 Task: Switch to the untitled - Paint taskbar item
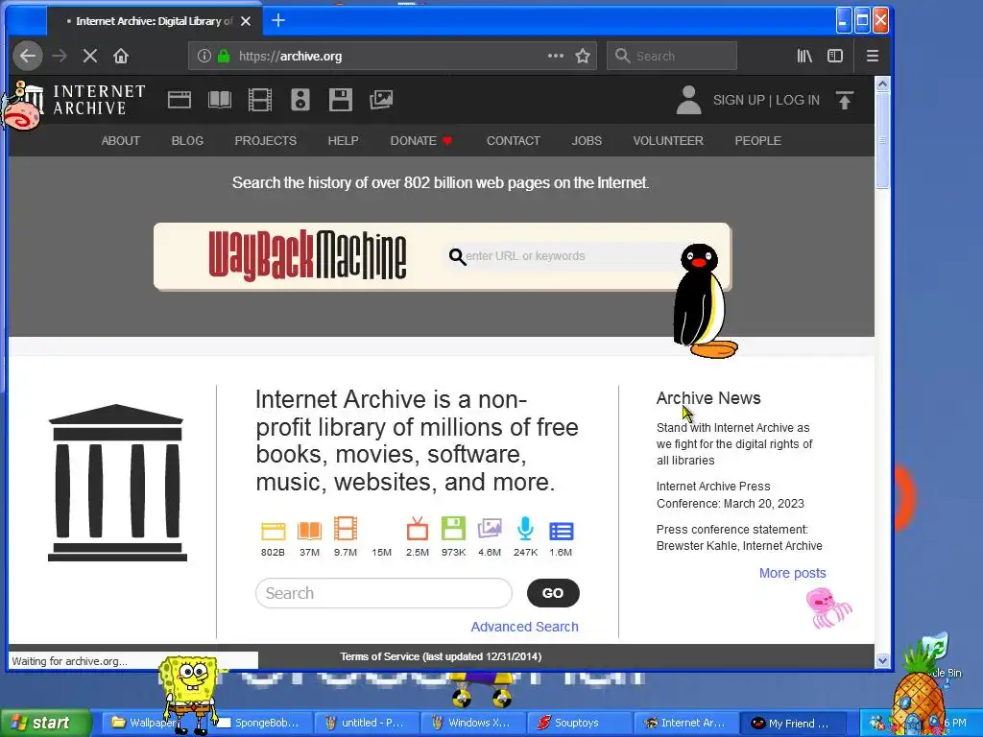pos(366,723)
